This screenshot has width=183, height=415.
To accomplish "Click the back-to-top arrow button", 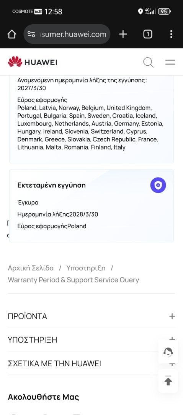I will pos(168,381).
